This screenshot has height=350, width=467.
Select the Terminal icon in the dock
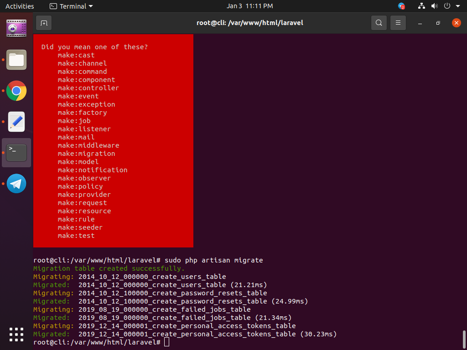tap(16, 152)
